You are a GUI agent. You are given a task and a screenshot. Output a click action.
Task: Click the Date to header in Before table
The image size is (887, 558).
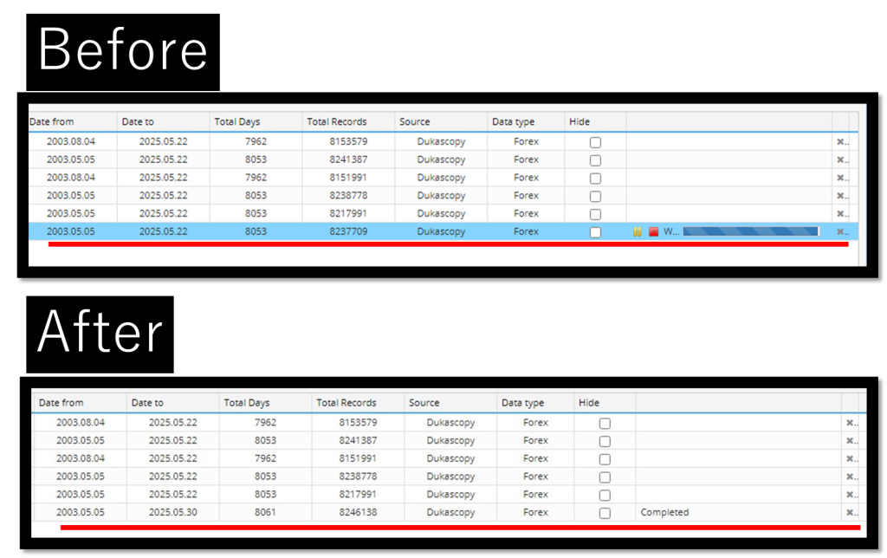click(138, 122)
